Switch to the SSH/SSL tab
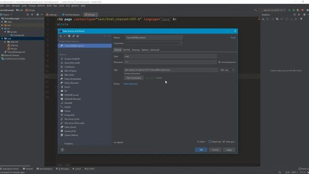Image resolution: width=309 pixels, height=174 pixels. [x=126, y=50]
